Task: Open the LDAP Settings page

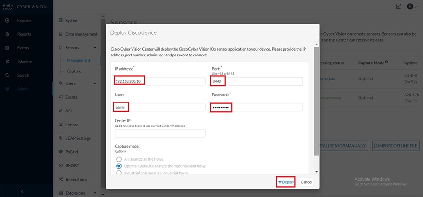Action: 78,138
